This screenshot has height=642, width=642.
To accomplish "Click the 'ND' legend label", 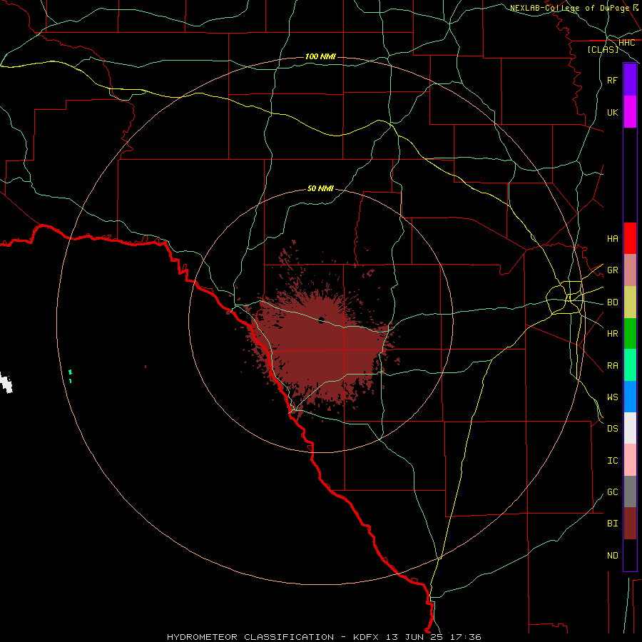I will [x=613, y=556].
